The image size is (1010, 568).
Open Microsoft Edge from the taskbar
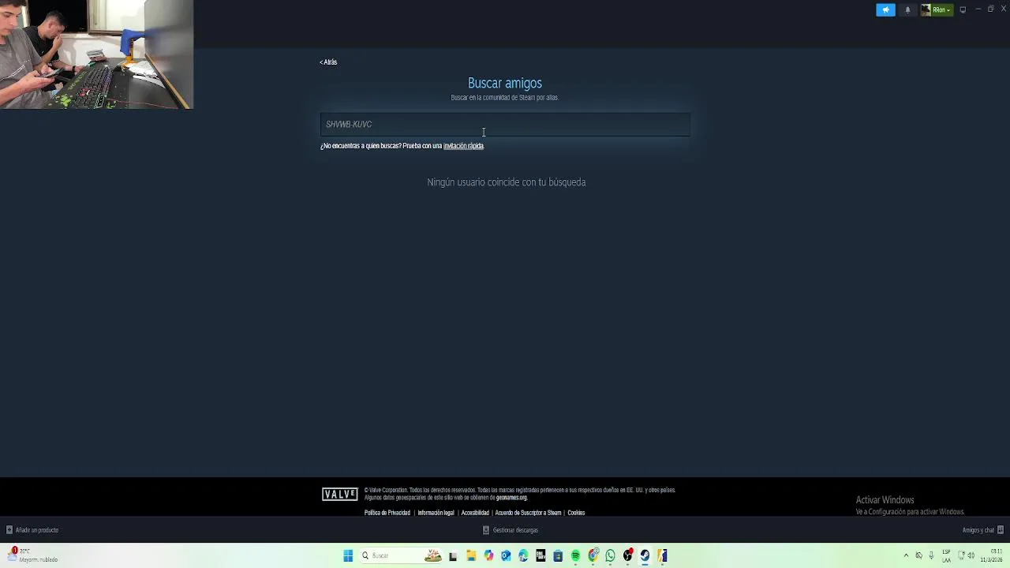click(x=523, y=555)
